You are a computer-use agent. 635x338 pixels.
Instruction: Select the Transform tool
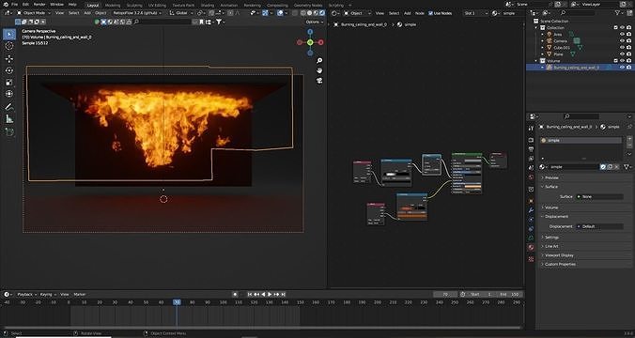8,94
